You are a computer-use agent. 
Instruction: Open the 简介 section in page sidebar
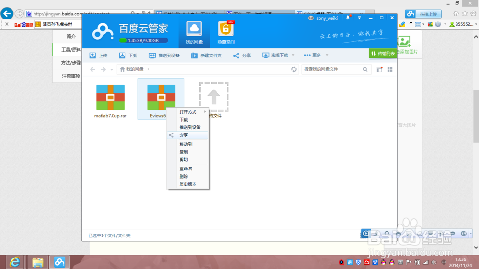(71, 36)
